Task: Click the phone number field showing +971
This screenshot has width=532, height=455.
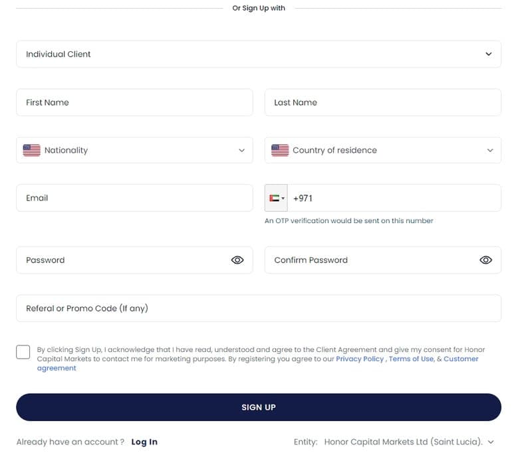Action: point(394,198)
